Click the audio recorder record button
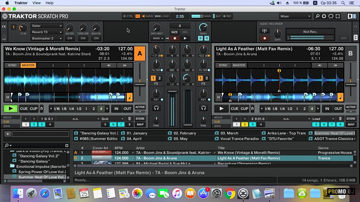Image resolution: width=360 pixels, height=202 pixels. tap(264, 38)
